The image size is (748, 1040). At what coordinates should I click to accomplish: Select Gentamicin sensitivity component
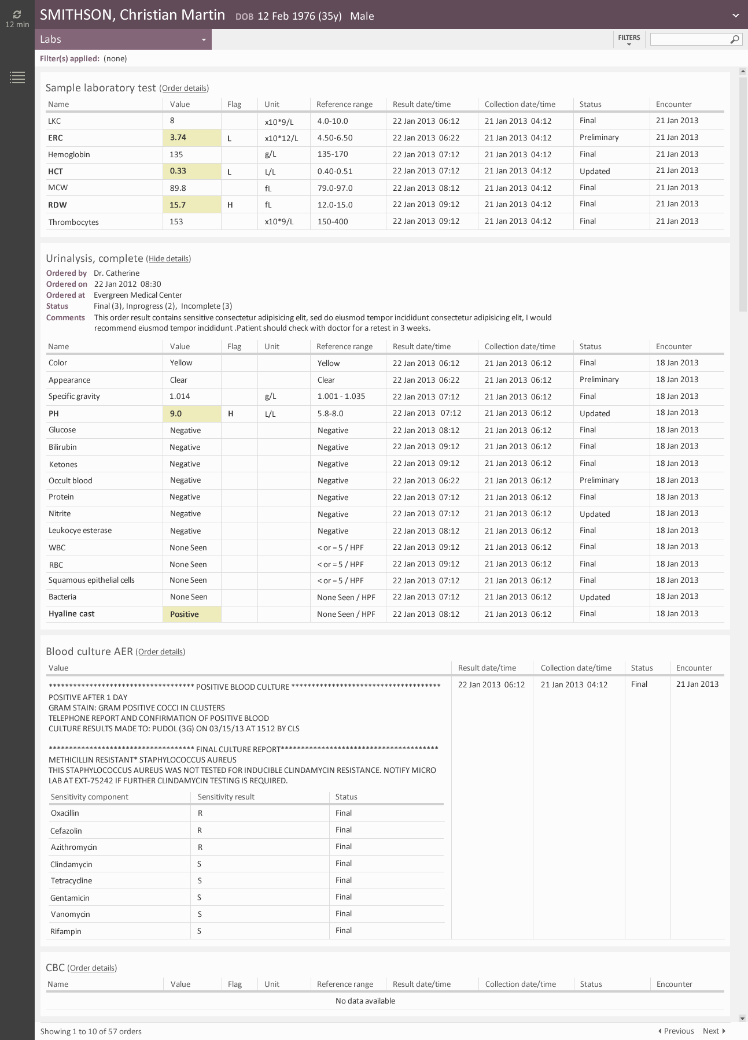click(70, 898)
